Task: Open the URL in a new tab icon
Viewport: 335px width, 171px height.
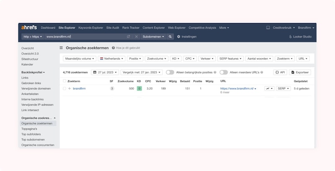Action: point(129,37)
